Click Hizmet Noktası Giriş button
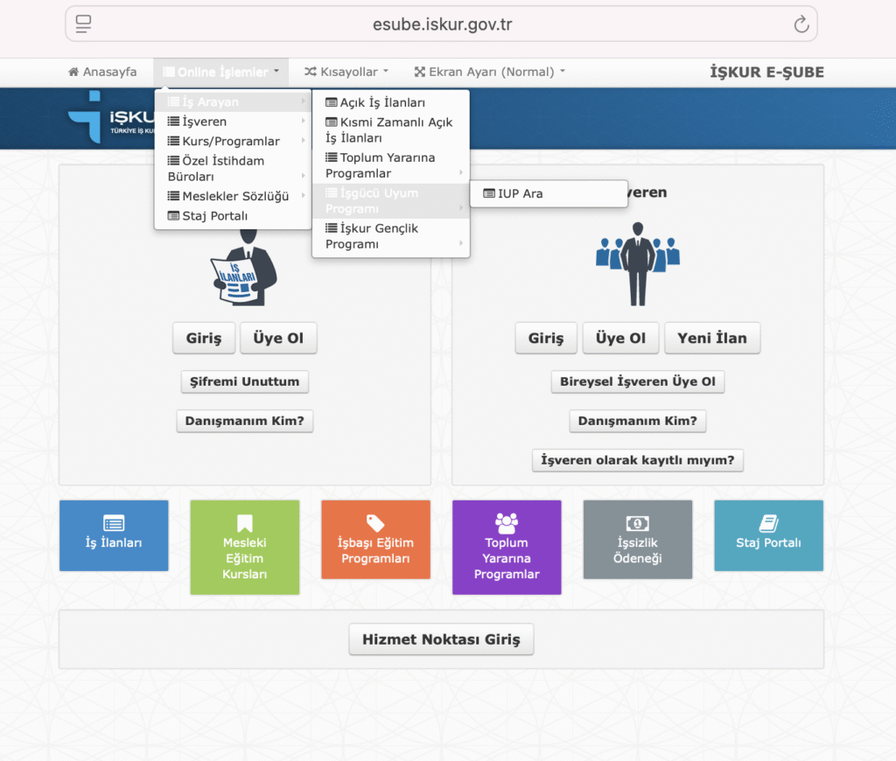 pos(441,639)
